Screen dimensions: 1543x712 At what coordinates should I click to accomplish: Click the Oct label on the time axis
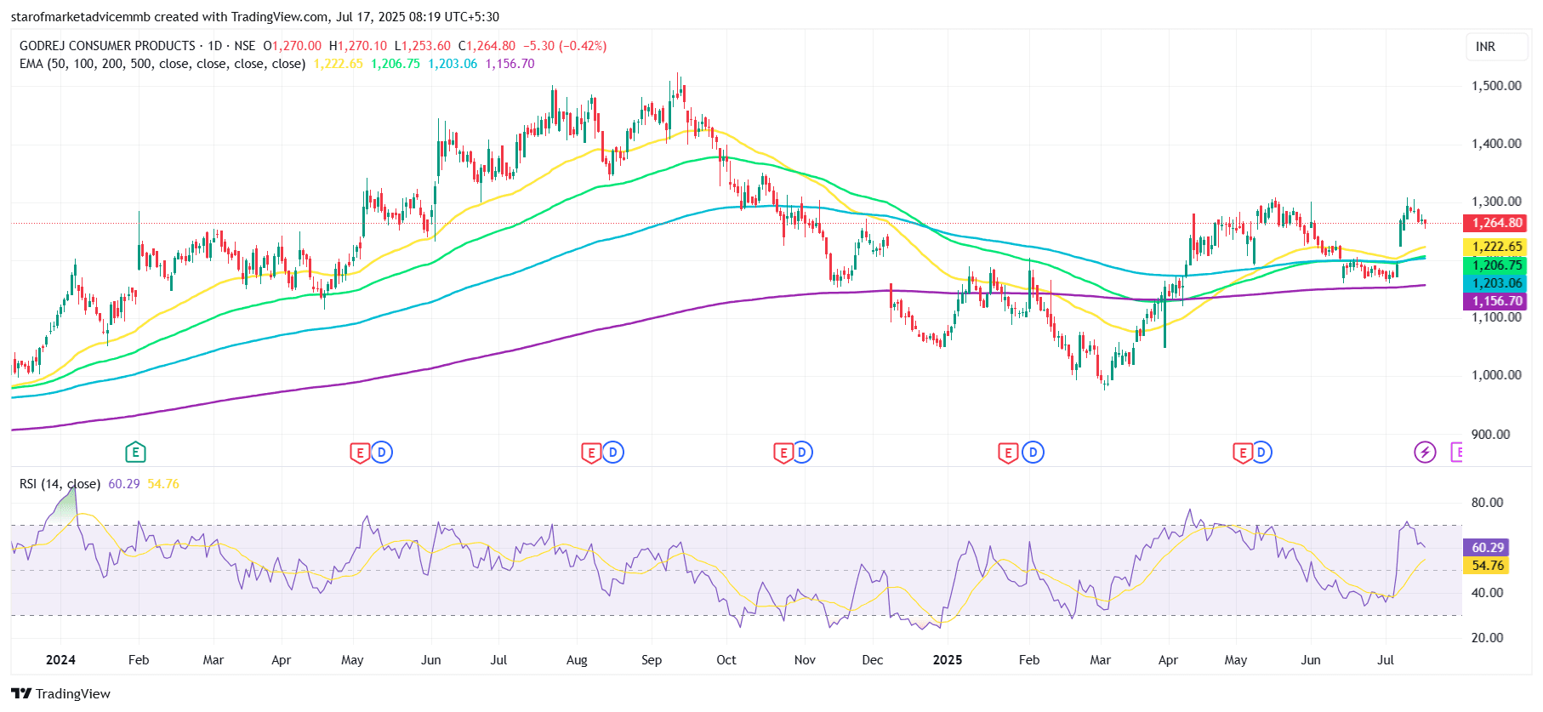pos(726,660)
